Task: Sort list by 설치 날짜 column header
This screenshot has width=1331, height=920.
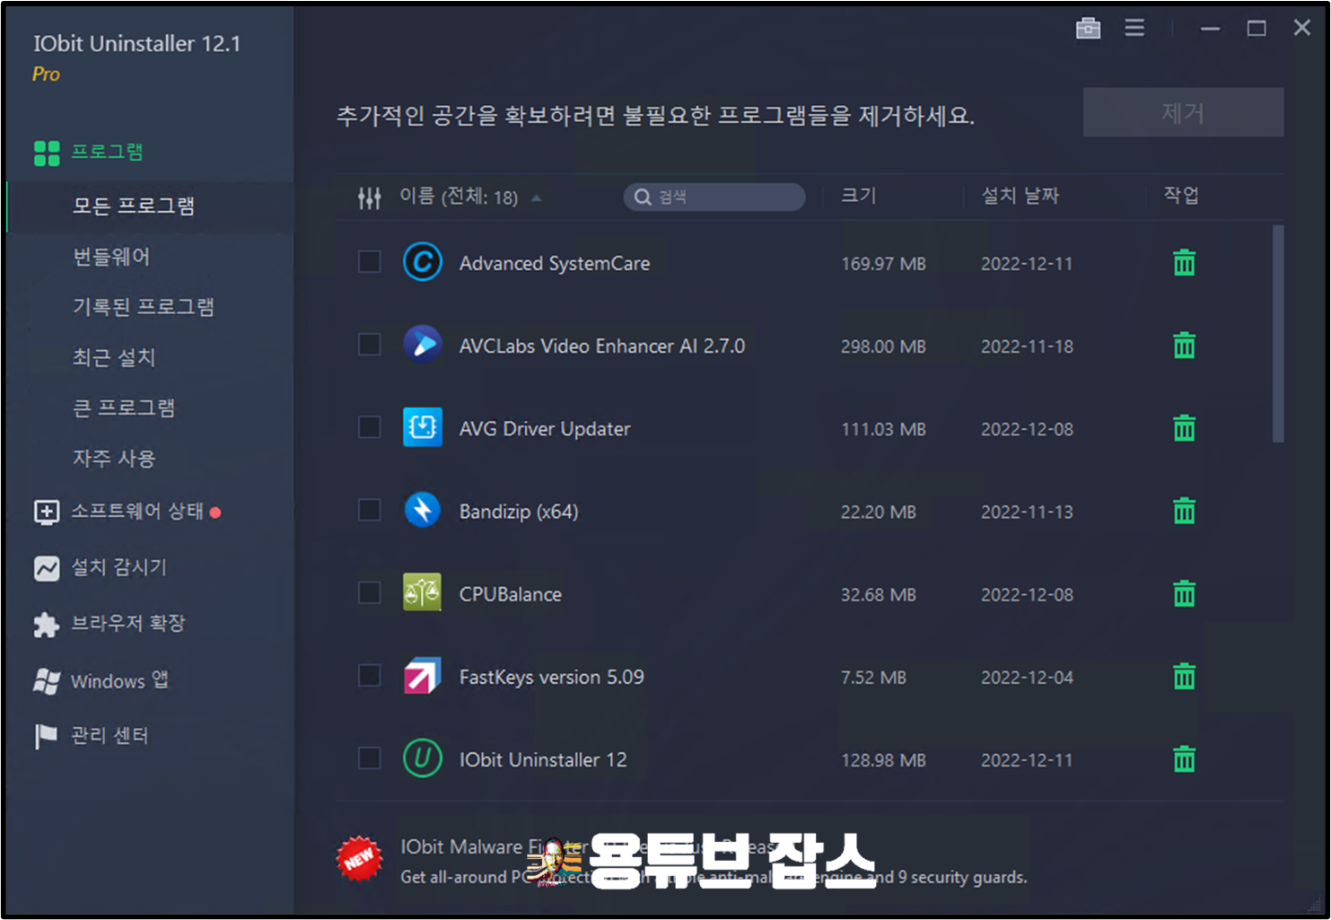Action: [x=1020, y=196]
